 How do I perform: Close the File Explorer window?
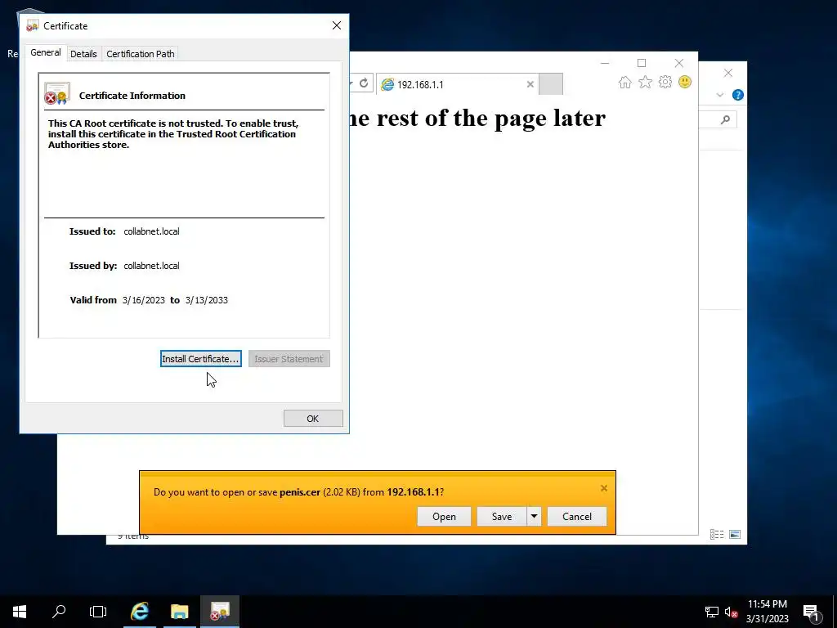pyautogui.click(x=728, y=73)
